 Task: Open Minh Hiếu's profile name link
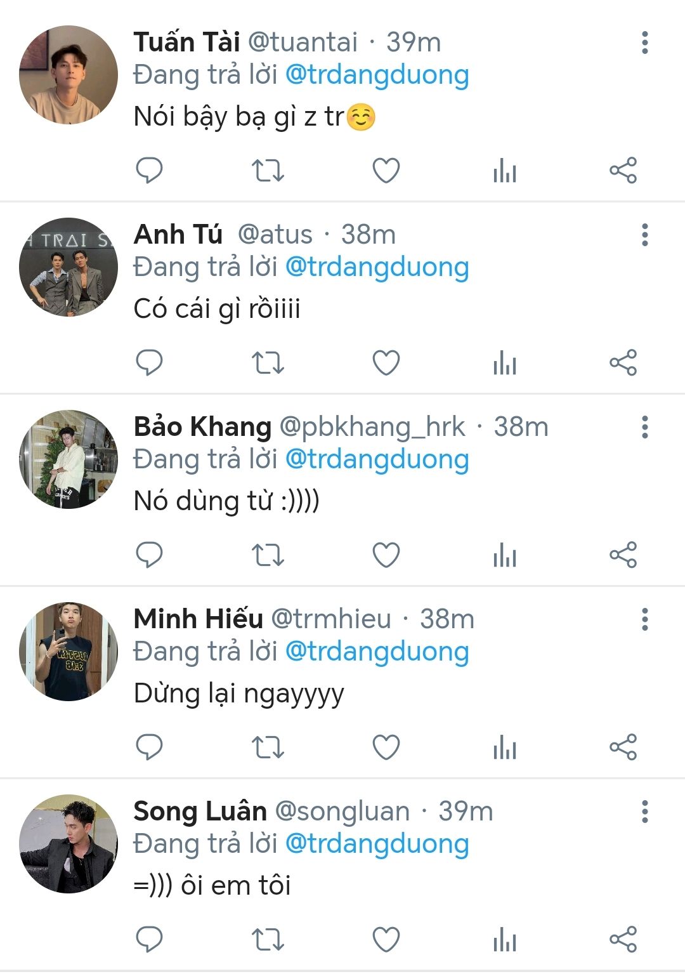coord(198,619)
